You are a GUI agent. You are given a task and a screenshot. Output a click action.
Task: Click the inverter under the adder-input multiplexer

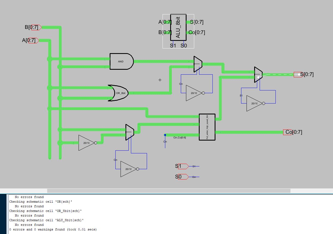(128, 169)
